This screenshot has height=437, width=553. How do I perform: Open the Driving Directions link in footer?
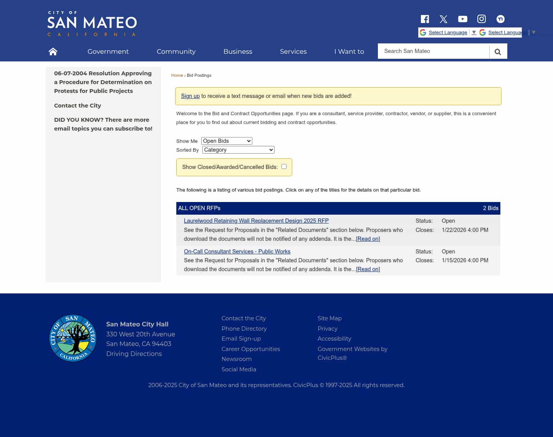pos(134,354)
